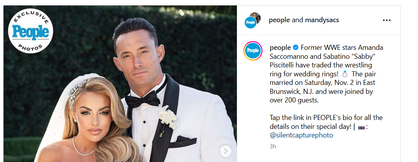418x162 pixels.
Task: Click the blue People avatar in post header
Action: point(250,22)
